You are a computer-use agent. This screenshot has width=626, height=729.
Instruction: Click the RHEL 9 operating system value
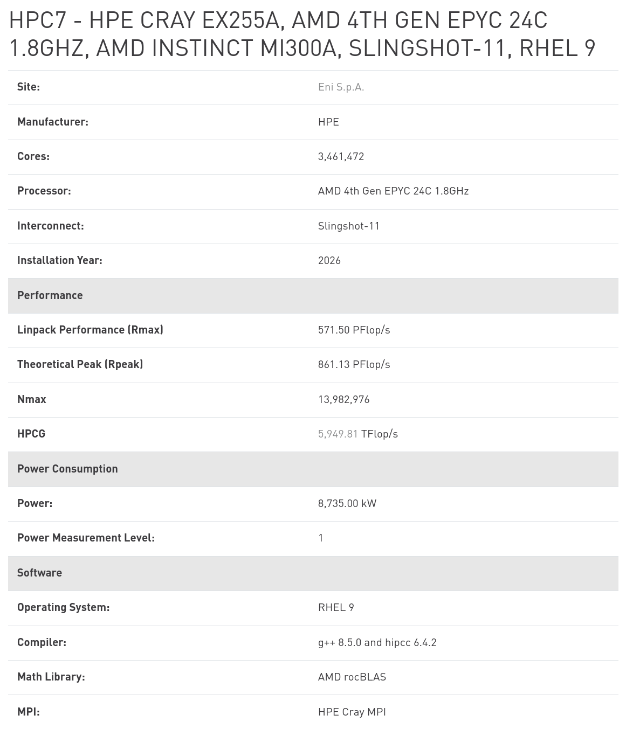tap(336, 608)
